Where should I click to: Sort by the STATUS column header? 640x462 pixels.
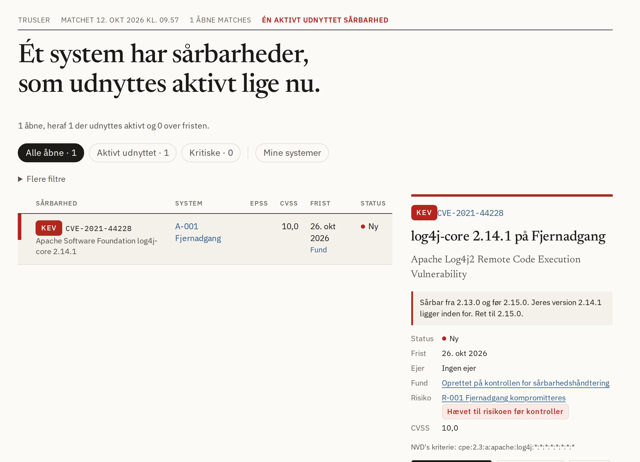[x=373, y=203]
